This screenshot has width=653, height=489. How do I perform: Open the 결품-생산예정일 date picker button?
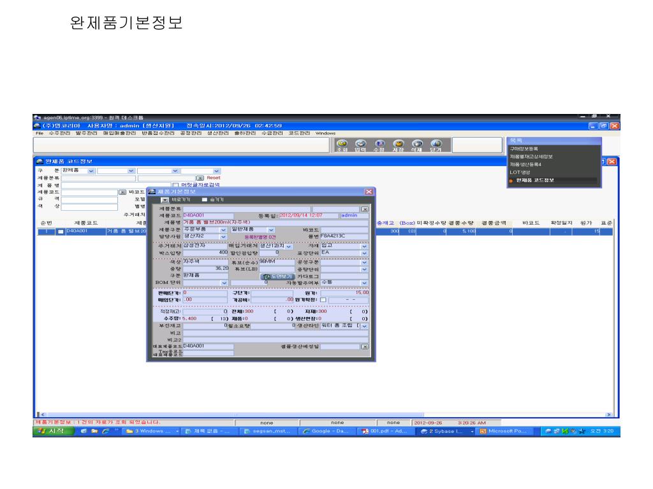(x=365, y=346)
